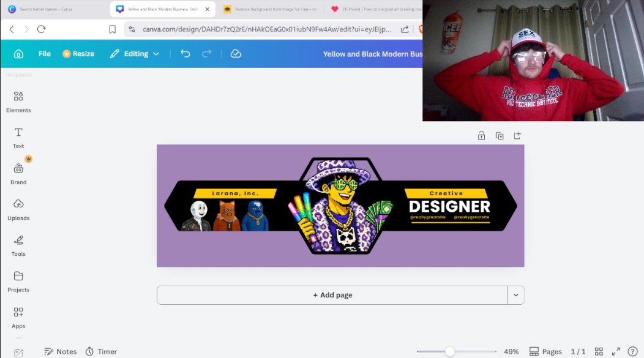Image resolution: width=644 pixels, height=358 pixels.
Task: Edit the design title text
Action: (372, 54)
